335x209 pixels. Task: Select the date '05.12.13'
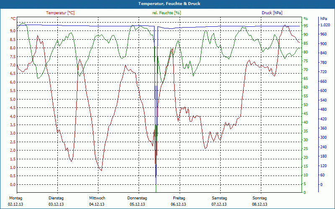[x=137, y=204]
